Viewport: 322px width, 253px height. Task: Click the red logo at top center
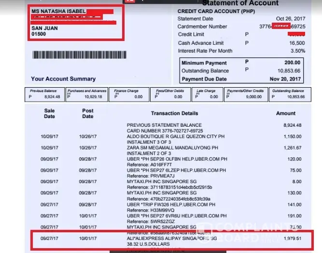click(x=130, y=1)
